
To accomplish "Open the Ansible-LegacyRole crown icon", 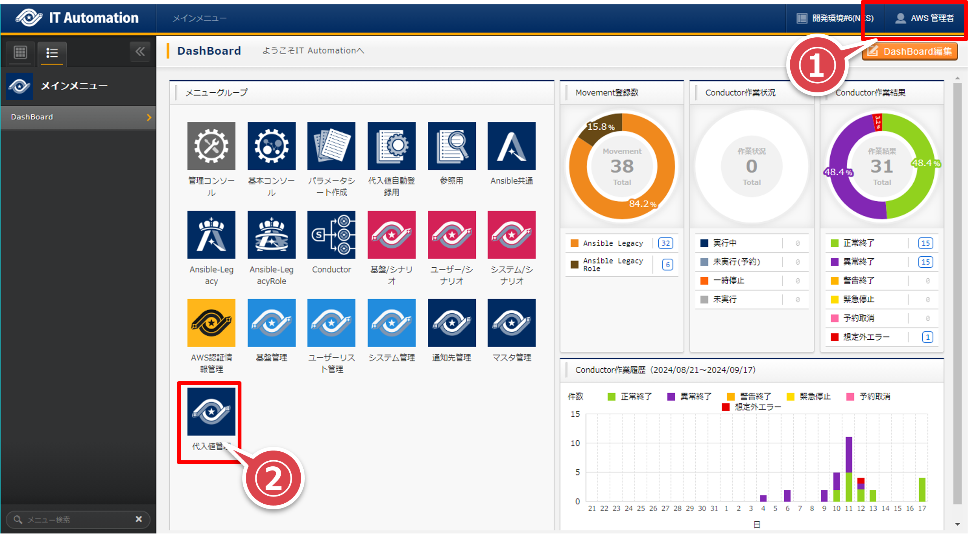I will pos(271,234).
